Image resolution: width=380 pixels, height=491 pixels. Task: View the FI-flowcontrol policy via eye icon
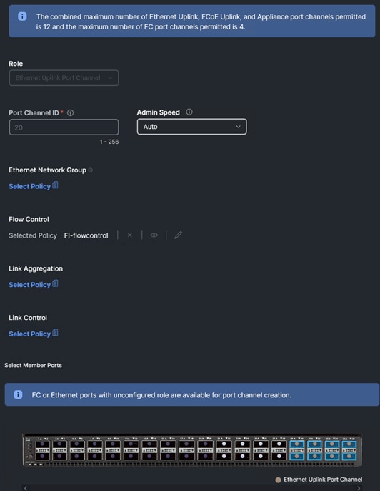(154, 235)
